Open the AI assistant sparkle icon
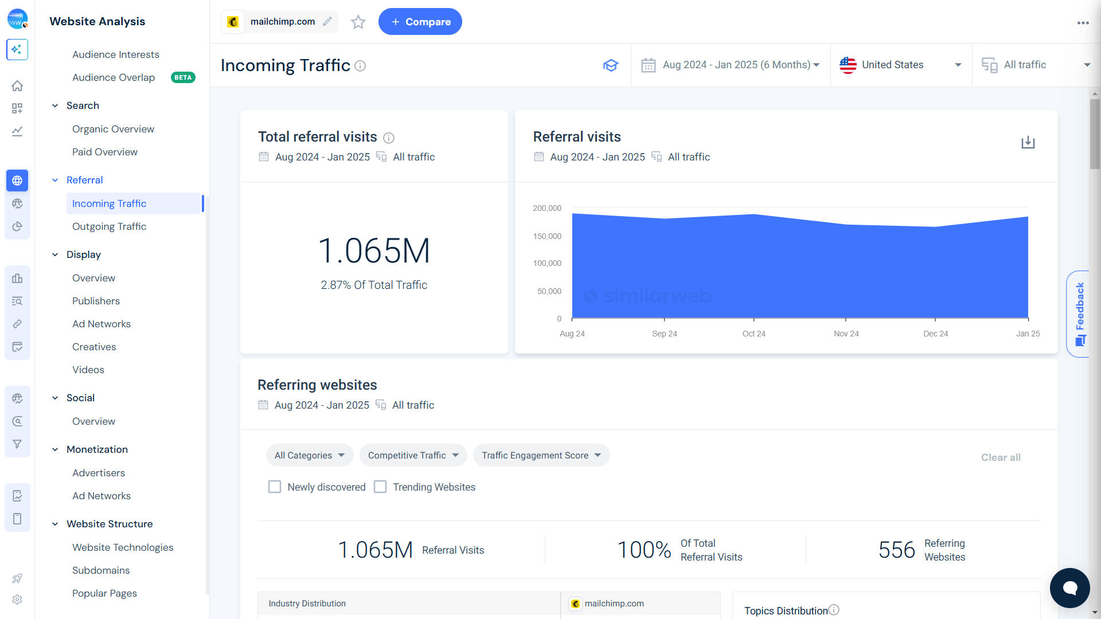The width and height of the screenshot is (1101, 619). point(17,50)
